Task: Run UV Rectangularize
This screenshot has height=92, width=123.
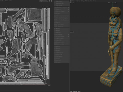Action: [61, 36]
